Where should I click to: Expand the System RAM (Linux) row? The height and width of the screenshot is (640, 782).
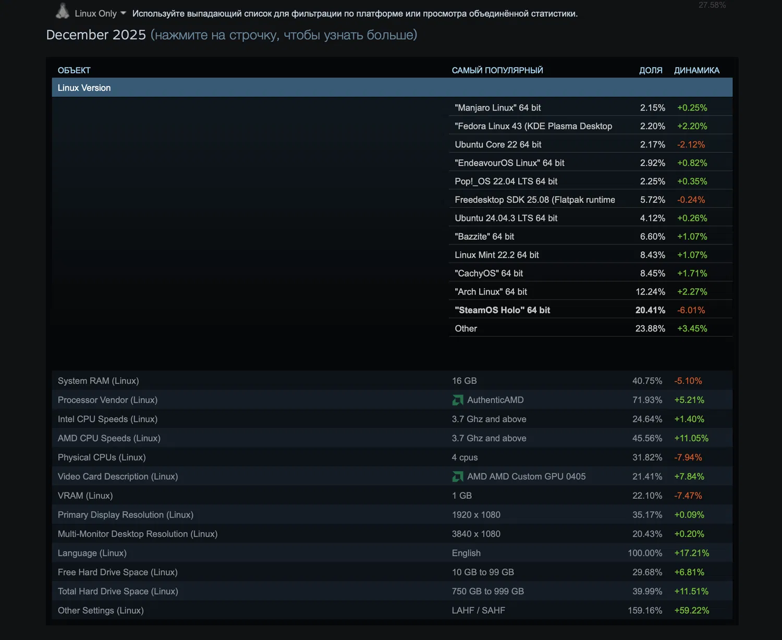click(x=392, y=381)
